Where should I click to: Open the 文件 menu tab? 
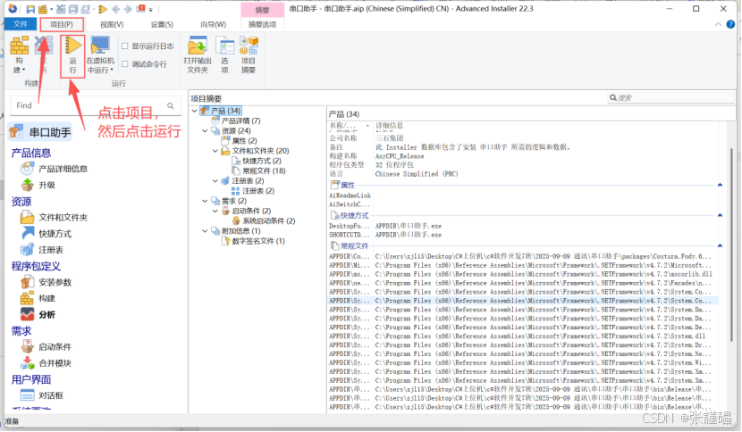pos(21,24)
